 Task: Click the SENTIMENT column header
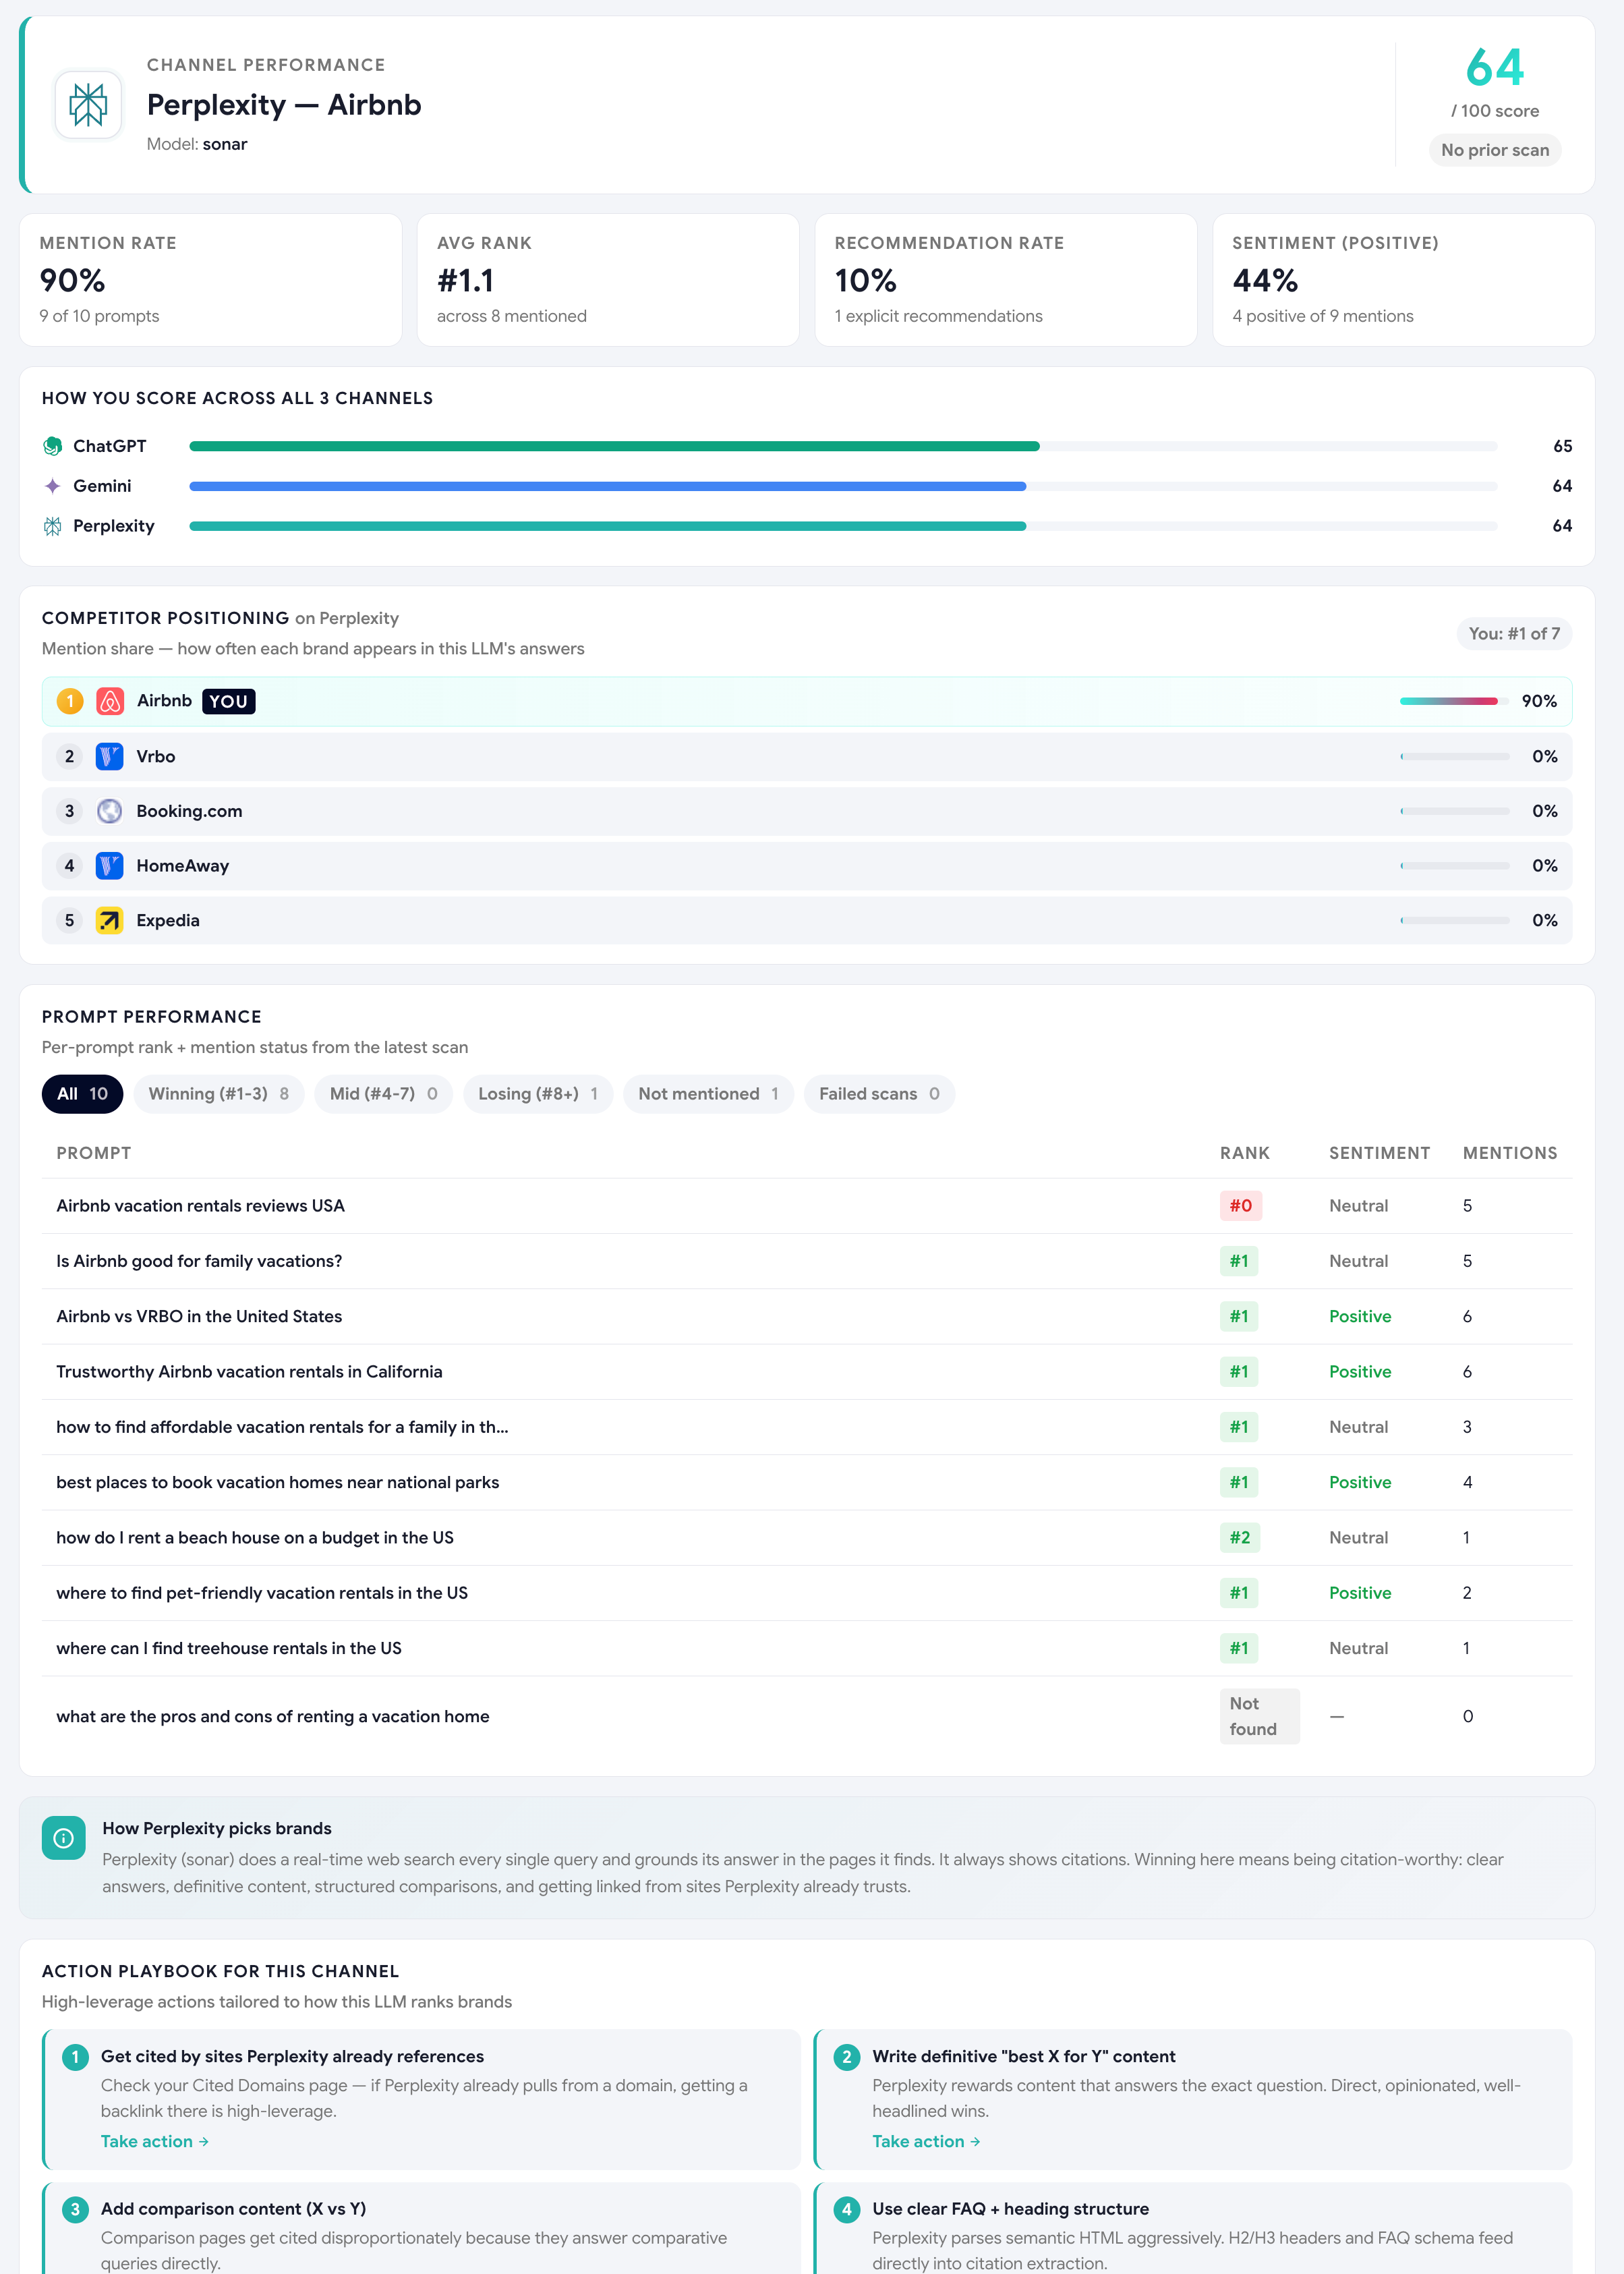1379,1153
